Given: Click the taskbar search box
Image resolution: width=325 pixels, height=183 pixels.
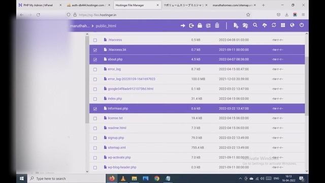Looking at the screenshot, I should (67, 178).
